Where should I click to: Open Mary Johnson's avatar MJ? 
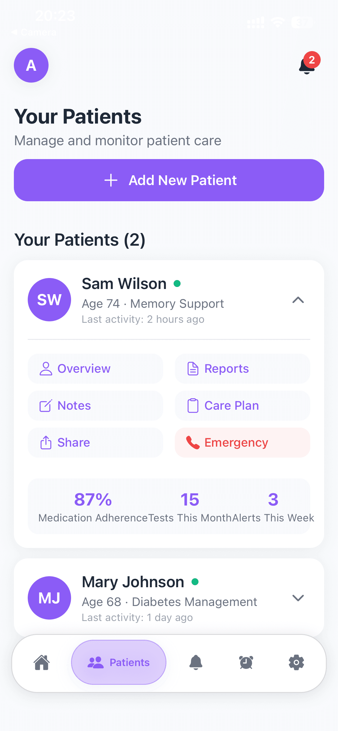(x=49, y=598)
